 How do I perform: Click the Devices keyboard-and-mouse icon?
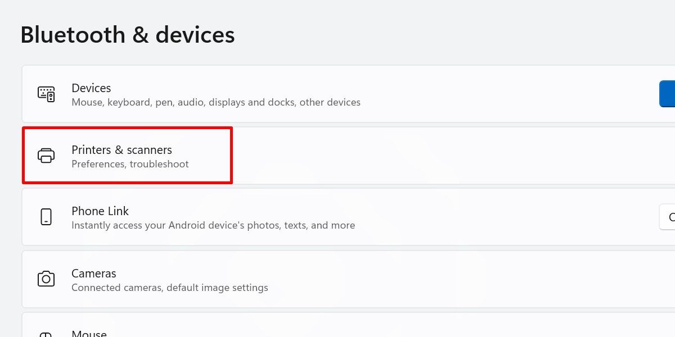click(x=47, y=94)
